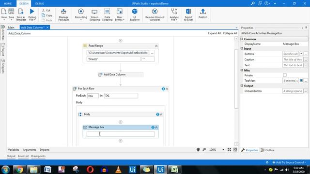Open Caption expression editor button
The image size is (310, 174).
pyautogui.click(x=306, y=59)
